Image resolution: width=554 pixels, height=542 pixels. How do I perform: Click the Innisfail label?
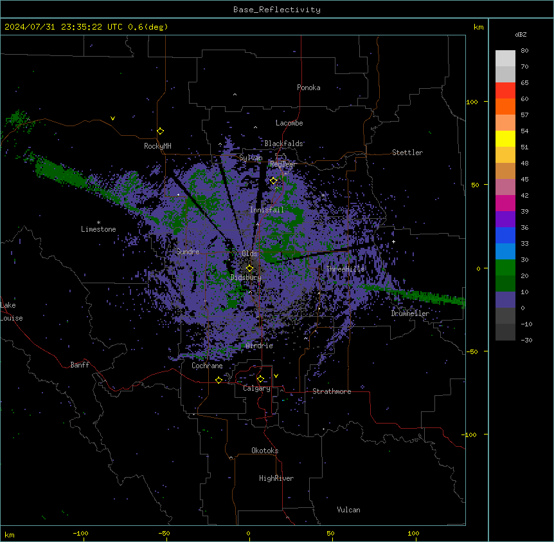(267, 210)
